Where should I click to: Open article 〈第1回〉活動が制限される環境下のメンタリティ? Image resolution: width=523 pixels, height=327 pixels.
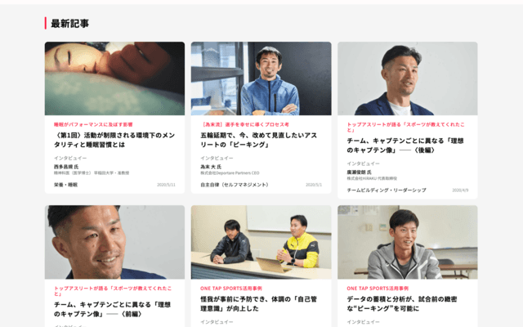[x=114, y=140]
